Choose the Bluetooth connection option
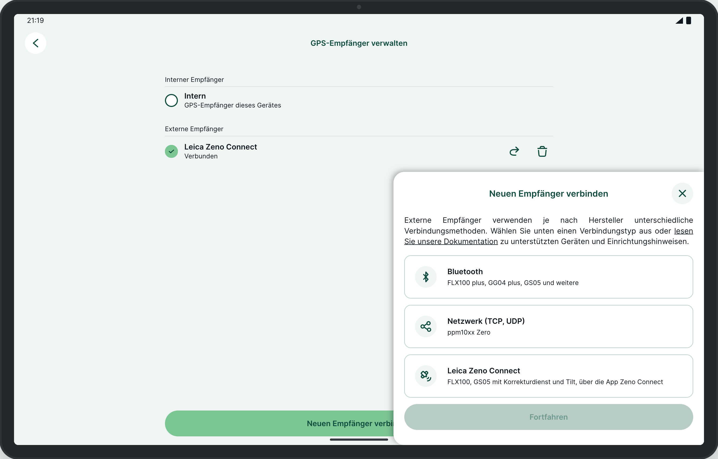Viewport: 718px width, 459px height. [548, 277]
